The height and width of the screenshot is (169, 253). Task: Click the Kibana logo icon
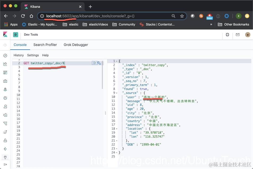[5, 34]
